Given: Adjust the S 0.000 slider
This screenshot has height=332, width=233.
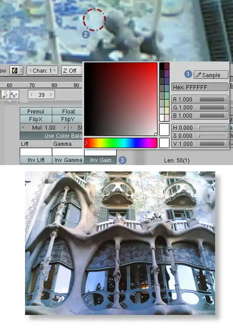Looking at the screenshot, I should tap(200, 136).
